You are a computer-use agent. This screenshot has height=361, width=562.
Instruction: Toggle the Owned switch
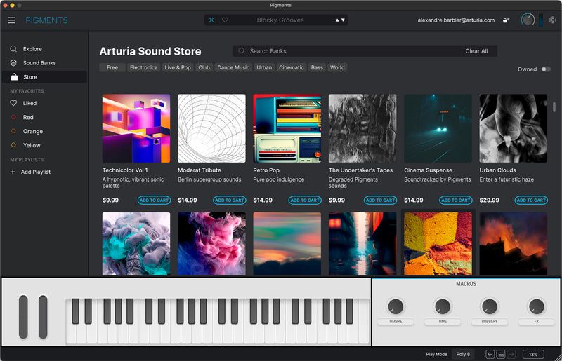[546, 69]
